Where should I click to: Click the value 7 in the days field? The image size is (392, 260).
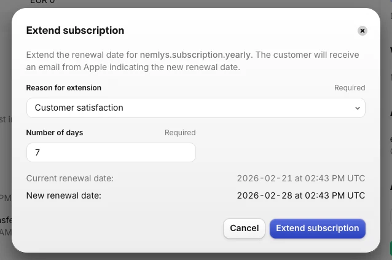(38, 152)
